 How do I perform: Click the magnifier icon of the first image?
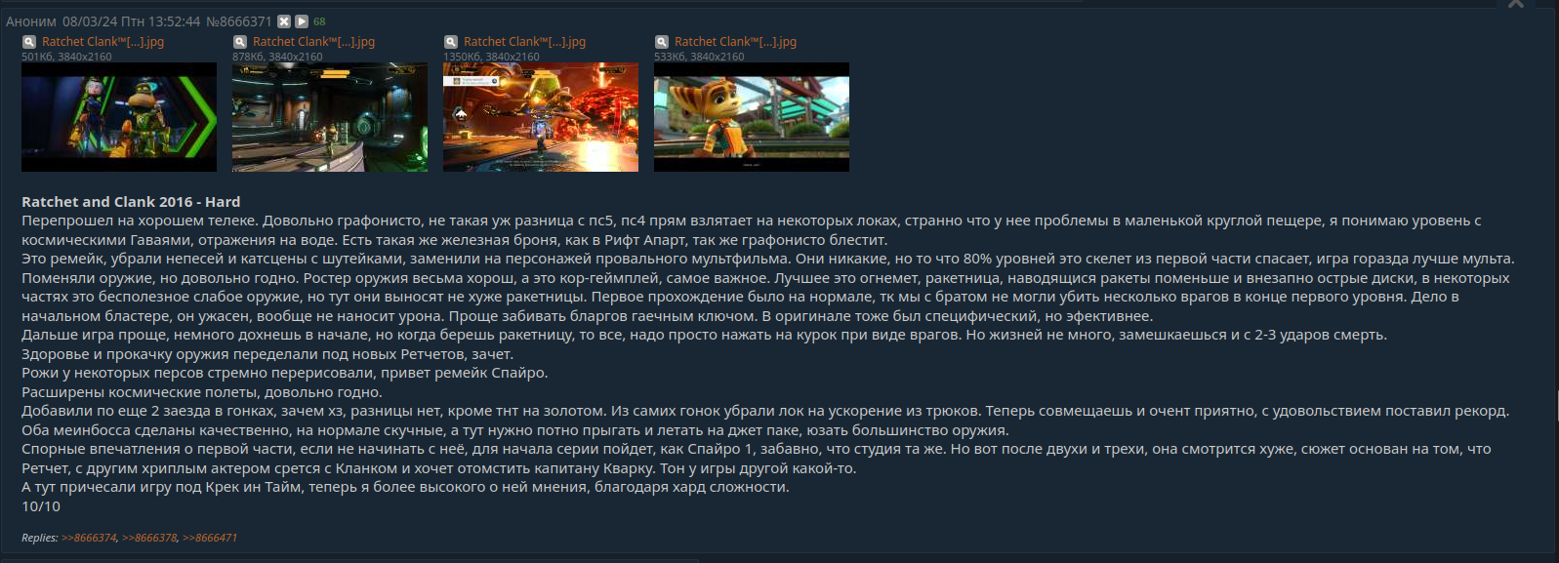(x=29, y=42)
